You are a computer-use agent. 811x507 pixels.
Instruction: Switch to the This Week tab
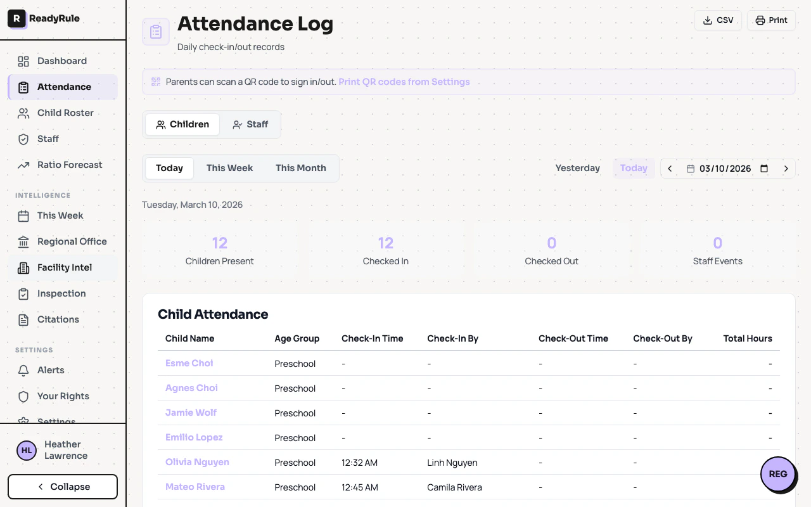click(229, 168)
